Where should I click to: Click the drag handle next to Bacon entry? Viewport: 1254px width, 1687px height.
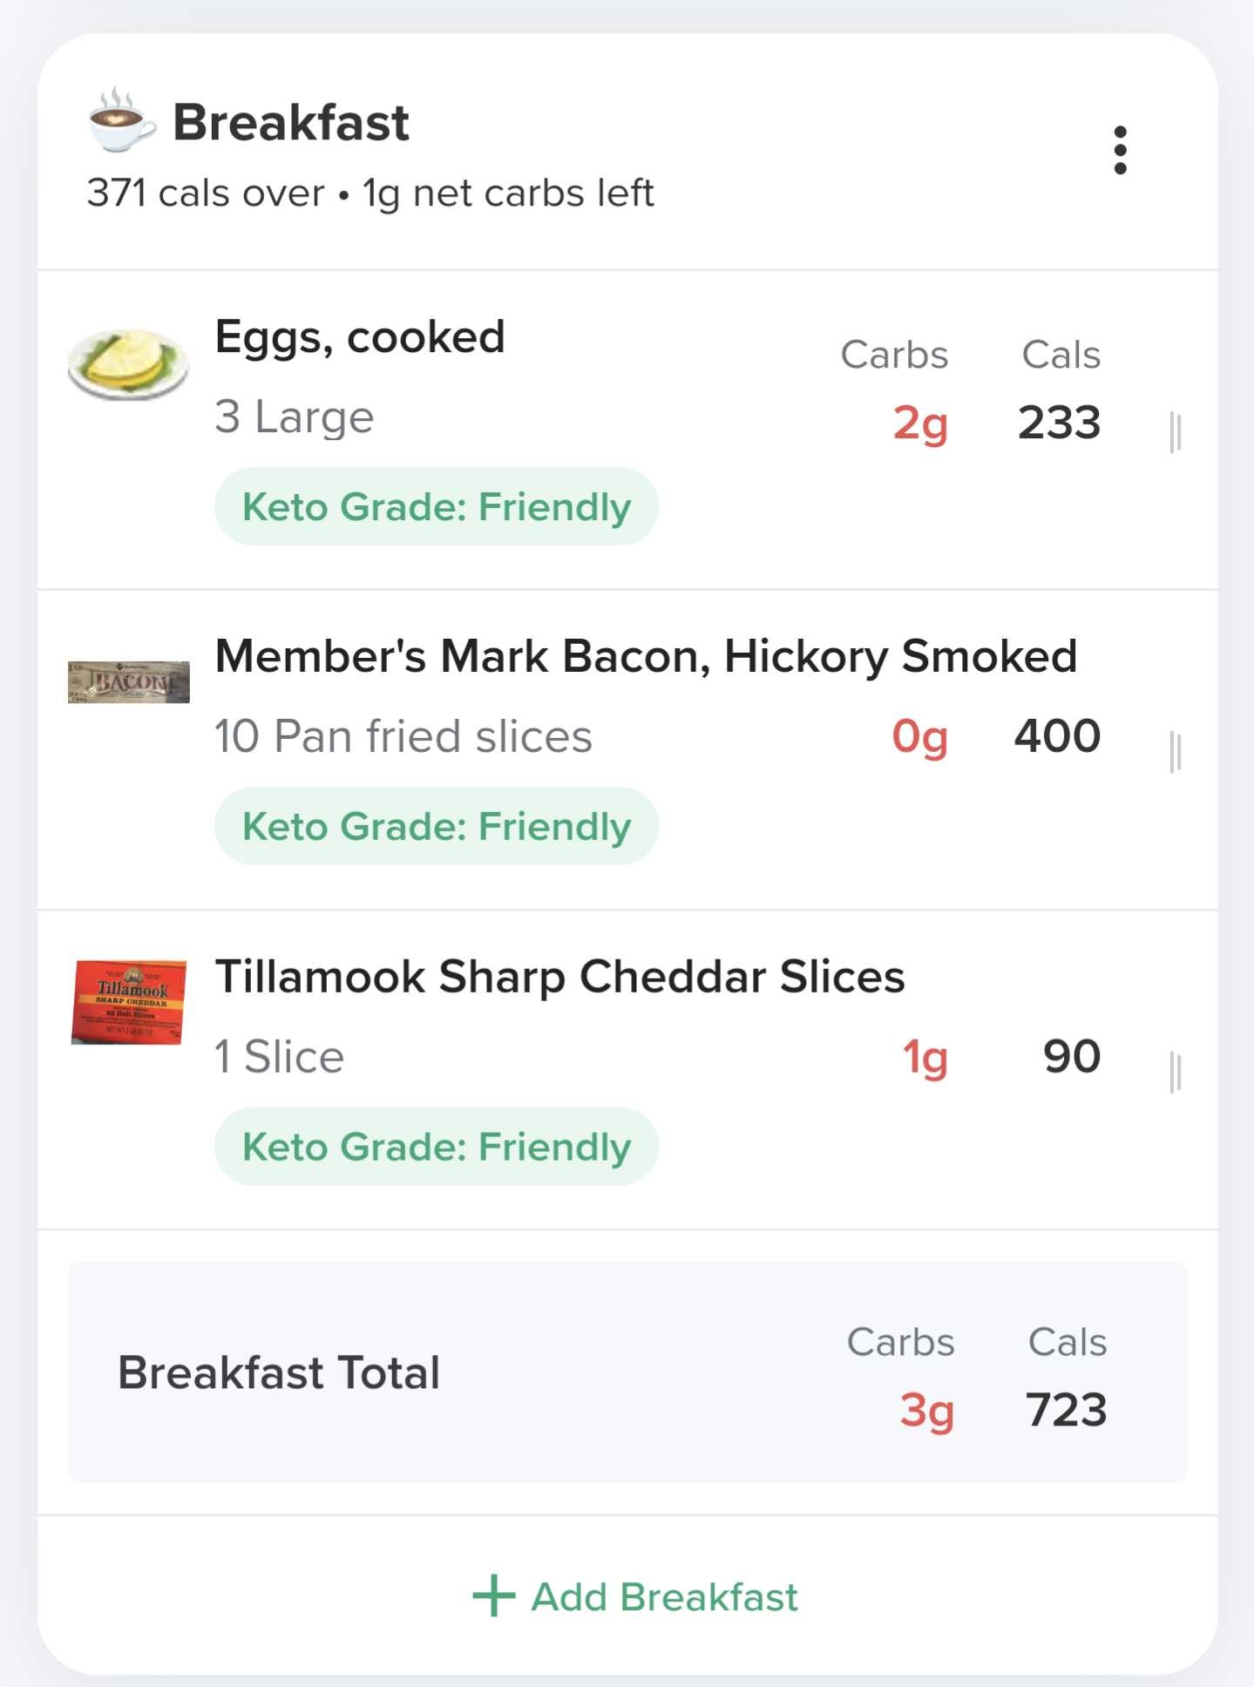point(1175,752)
